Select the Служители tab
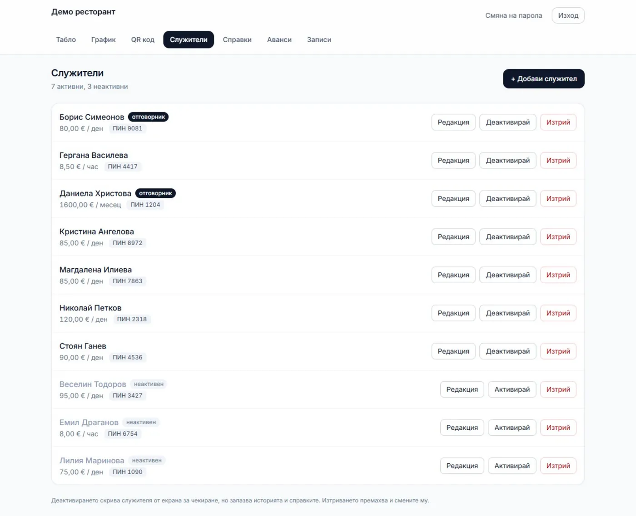The image size is (636, 516). coord(189,39)
